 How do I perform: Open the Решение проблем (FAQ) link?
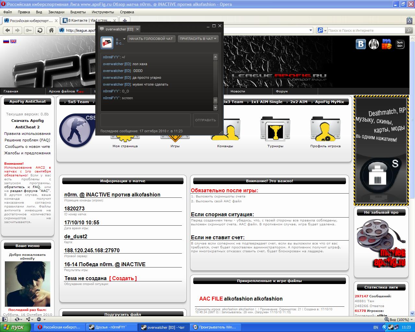tap(28, 140)
